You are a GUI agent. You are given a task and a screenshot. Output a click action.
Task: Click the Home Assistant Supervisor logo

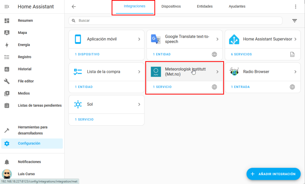[x=234, y=39]
